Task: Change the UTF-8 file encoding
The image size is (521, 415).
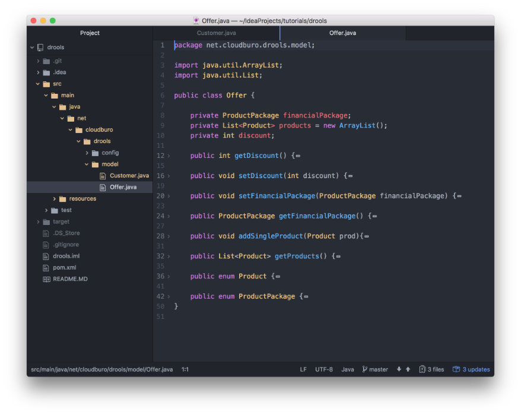Action: [x=324, y=369]
